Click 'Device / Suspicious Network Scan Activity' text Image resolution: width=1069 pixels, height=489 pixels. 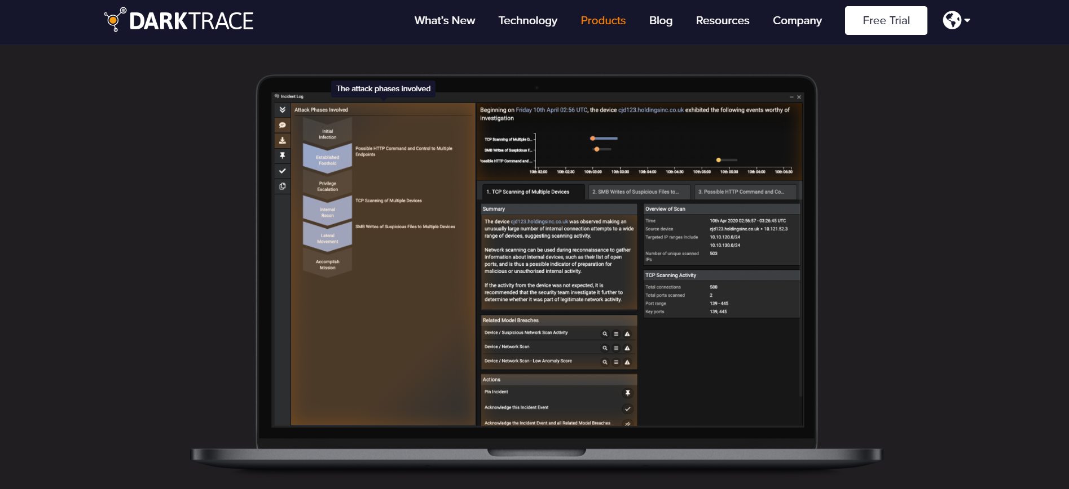526,332
